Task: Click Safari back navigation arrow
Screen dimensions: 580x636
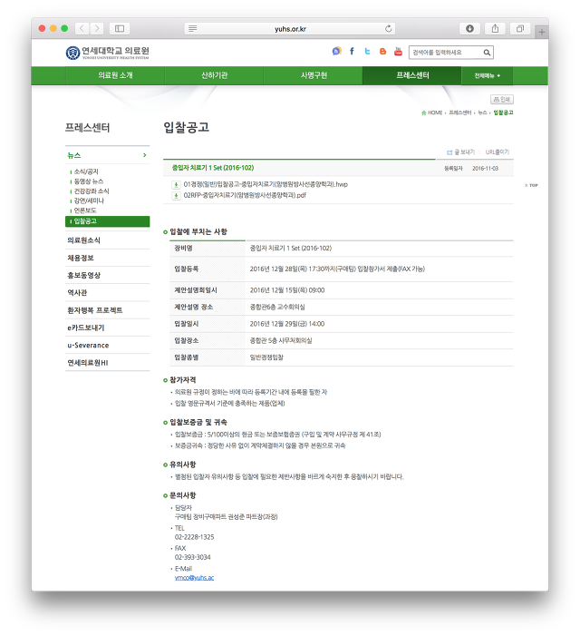Action: (x=82, y=28)
